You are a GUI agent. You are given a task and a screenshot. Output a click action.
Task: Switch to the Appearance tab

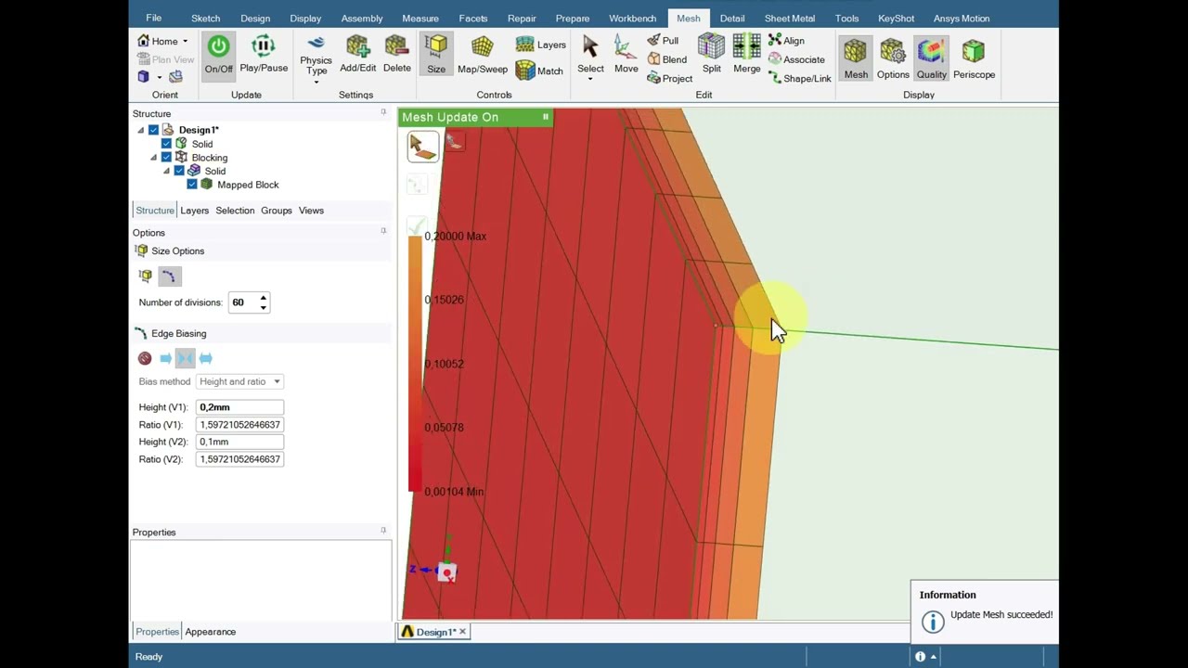(x=211, y=632)
